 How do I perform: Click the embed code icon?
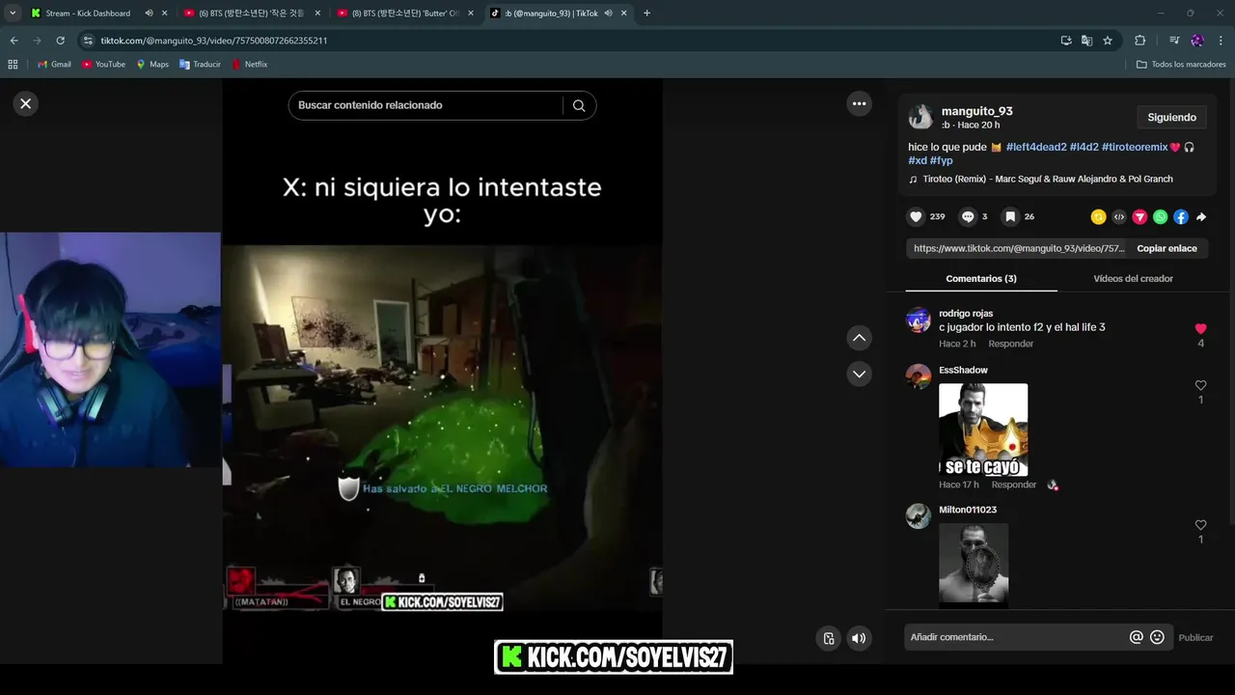click(1119, 217)
